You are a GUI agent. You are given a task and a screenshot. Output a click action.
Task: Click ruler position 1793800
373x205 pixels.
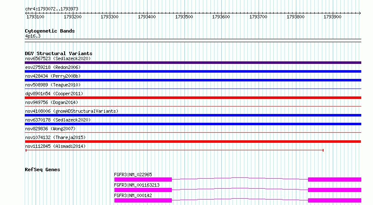tap(295, 17)
